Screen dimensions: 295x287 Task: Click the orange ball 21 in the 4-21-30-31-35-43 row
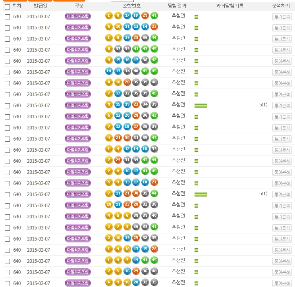click(118, 138)
